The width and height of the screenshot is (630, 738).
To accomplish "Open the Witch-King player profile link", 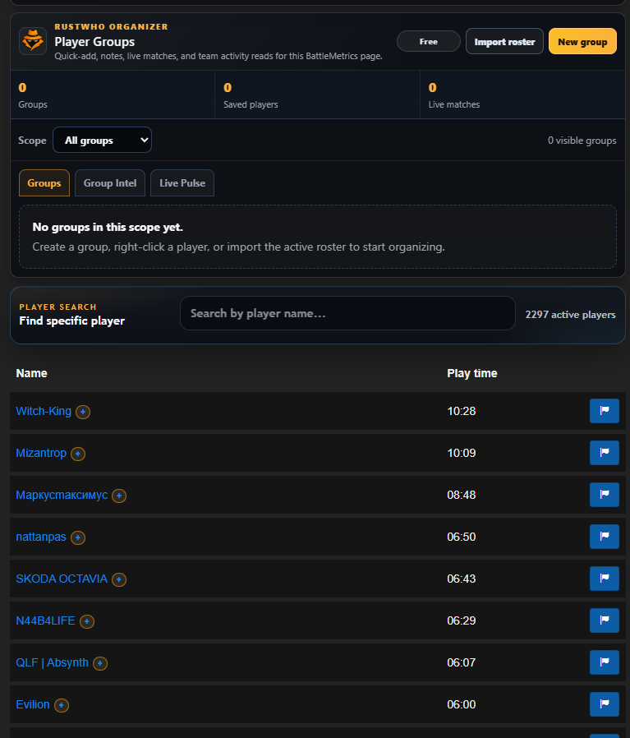I will coord(44,411).
